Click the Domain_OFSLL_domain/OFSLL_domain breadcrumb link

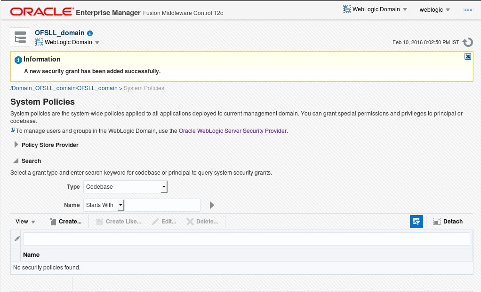click(64, 88)
